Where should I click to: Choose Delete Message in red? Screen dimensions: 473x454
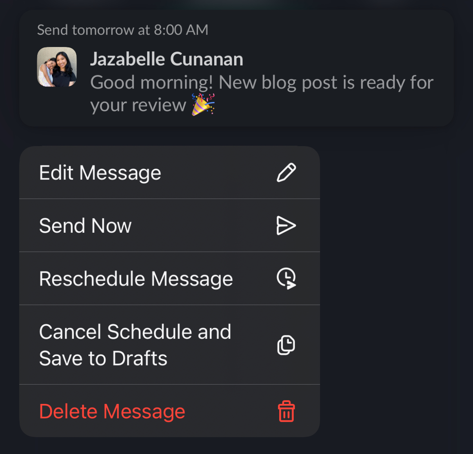pyautogui.click(x=169, y=411)
